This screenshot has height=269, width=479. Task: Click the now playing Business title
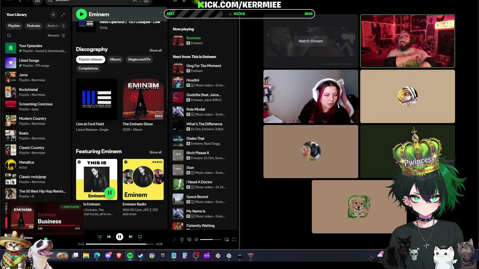(x=193, y=38)
